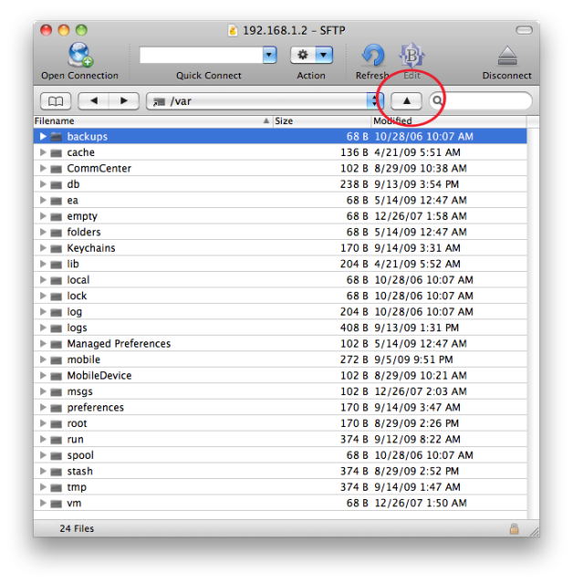Expand the backups folder disclosure triangle
The width and height of the screenshot is (573, 583).
click(43, 137)
